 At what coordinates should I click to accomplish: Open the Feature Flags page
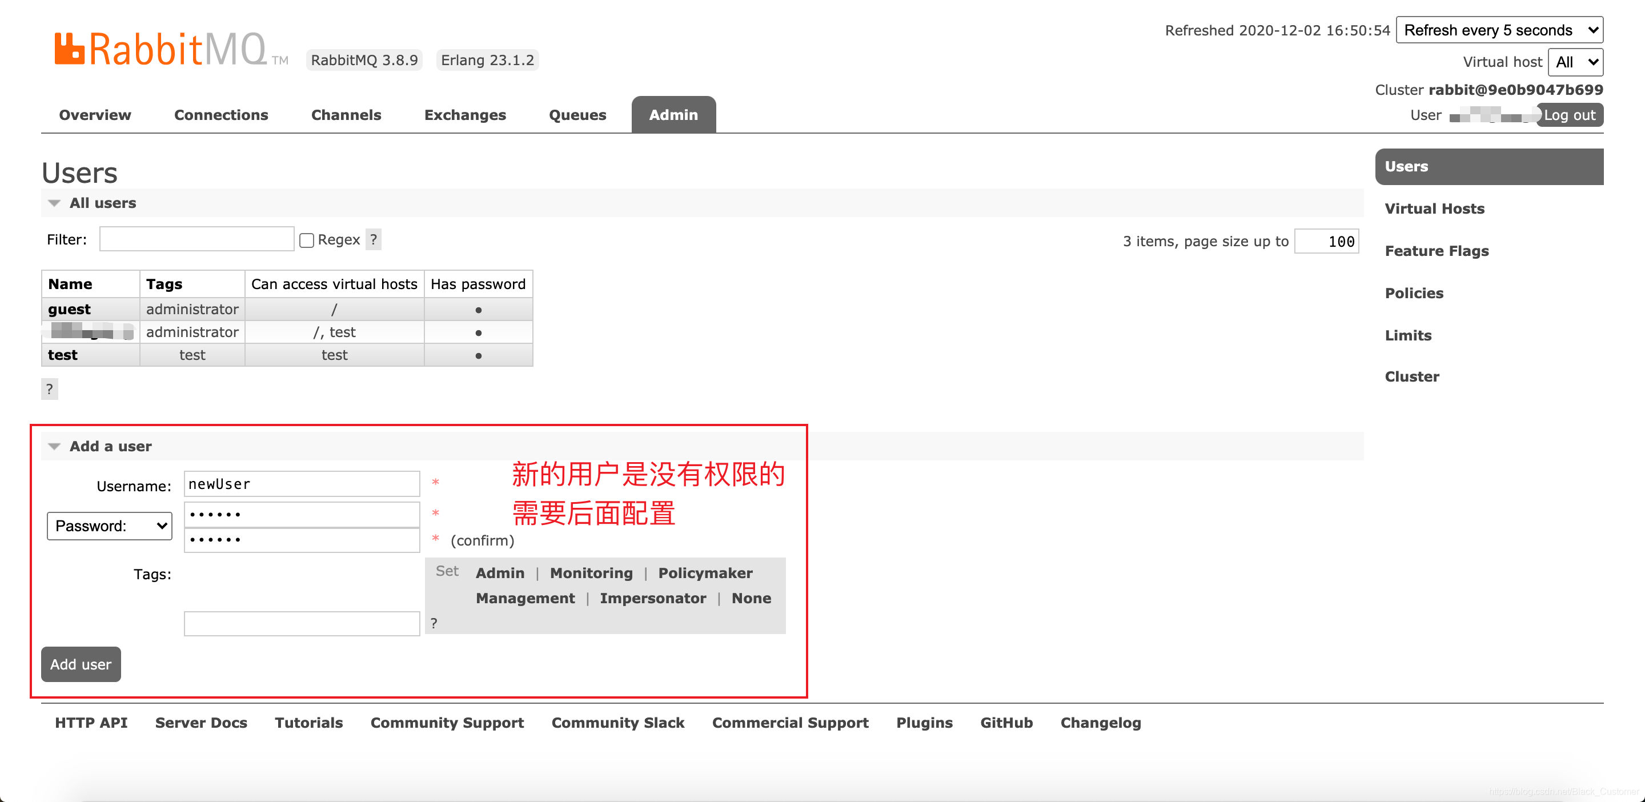click(1436, 251)
